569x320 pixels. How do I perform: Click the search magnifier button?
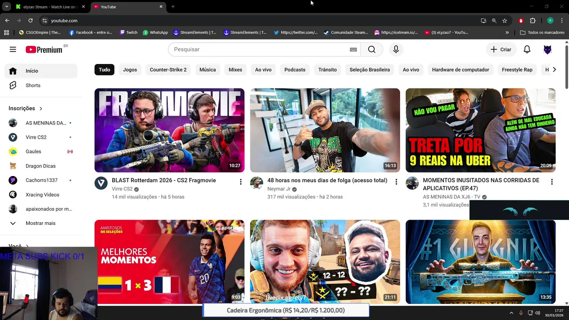click(372, 49)
